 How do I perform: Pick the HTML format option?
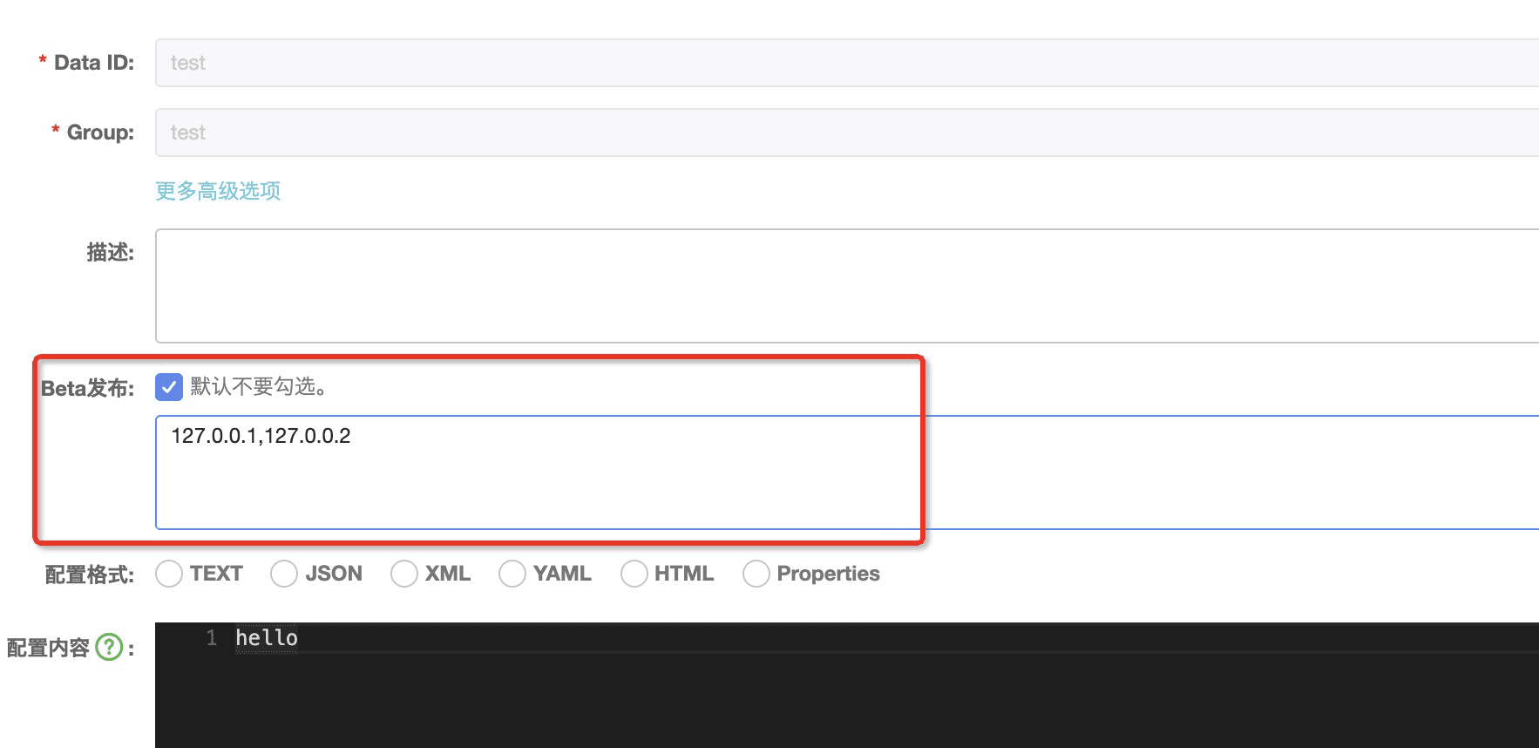[634, 574]
